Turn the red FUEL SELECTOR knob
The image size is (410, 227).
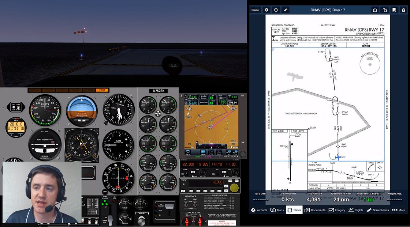[187, 222]
